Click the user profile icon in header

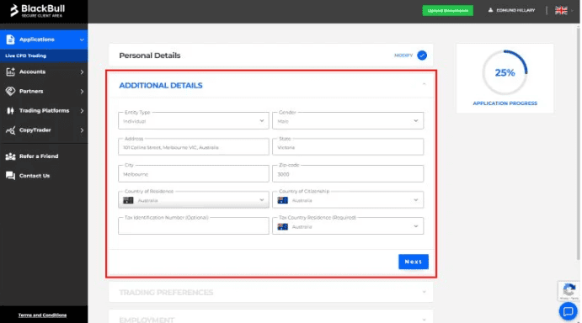click(490, 10)
